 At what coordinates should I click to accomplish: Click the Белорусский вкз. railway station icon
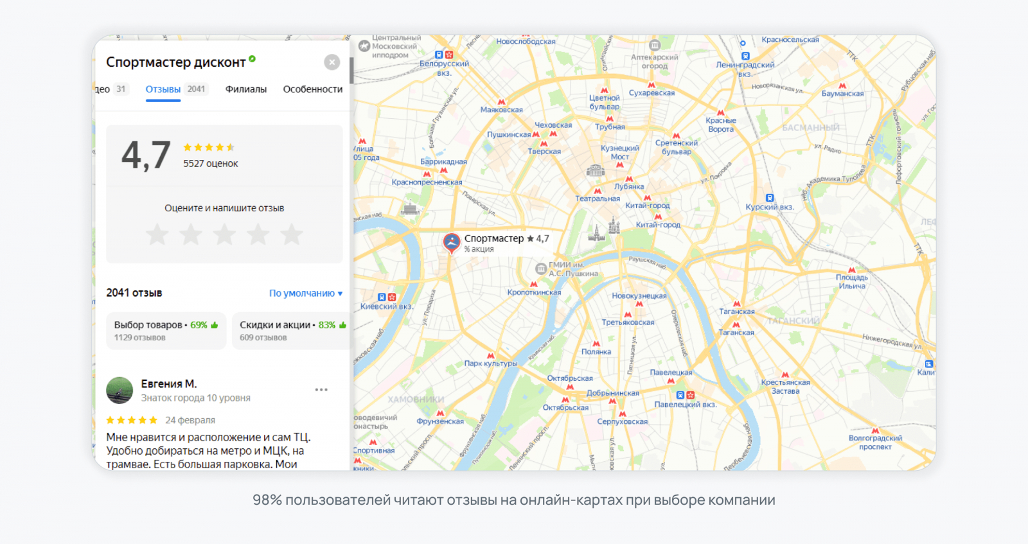click(x=439, y=55)
